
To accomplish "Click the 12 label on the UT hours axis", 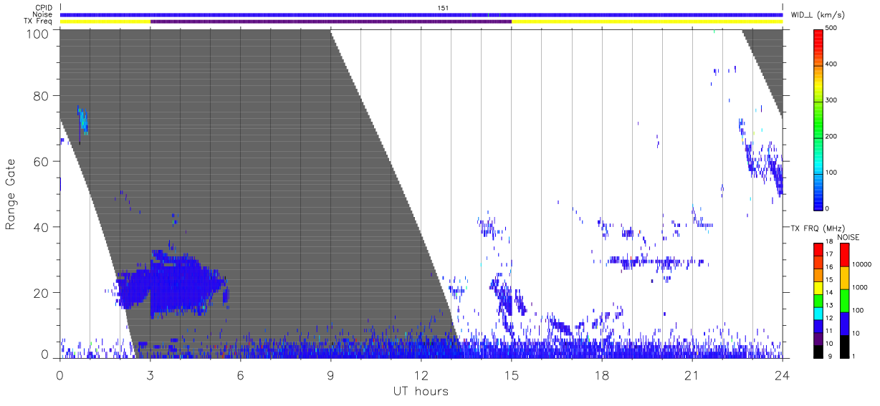I will [421, 374].
